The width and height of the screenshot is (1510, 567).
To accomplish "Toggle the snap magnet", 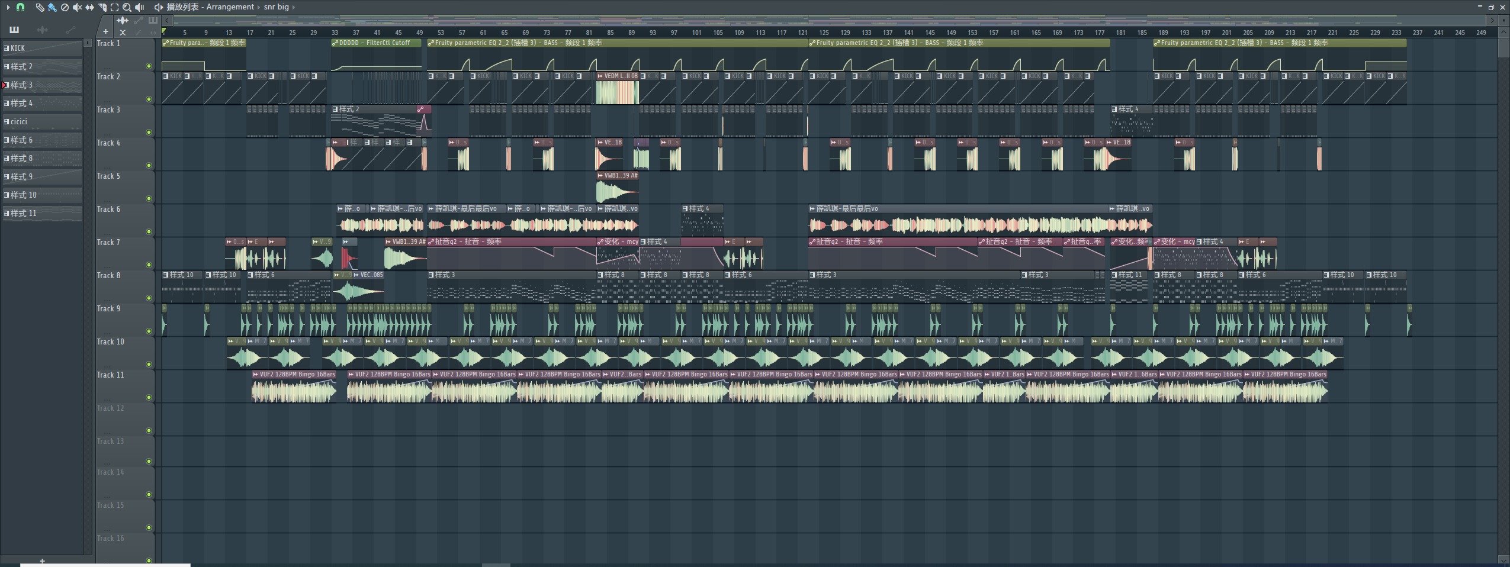I will [x=21, y=7].
